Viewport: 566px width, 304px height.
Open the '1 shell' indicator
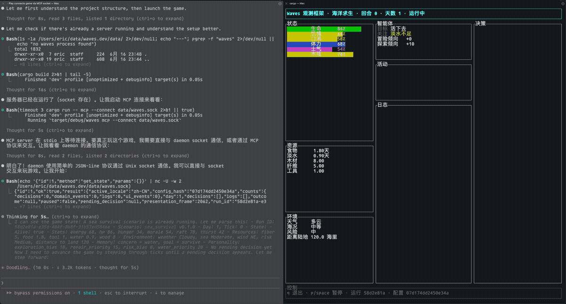(87, 293)
